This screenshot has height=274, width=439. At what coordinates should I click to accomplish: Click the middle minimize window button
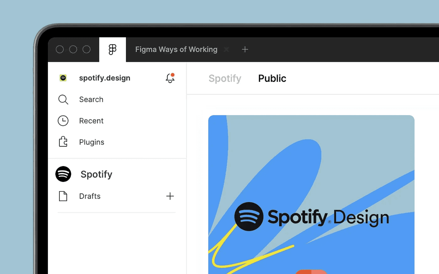(73, 49)
